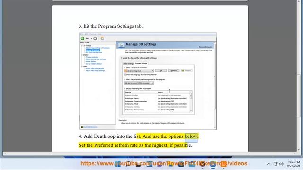Open the Widgets icon on the taskbar

tap(150, 164)
